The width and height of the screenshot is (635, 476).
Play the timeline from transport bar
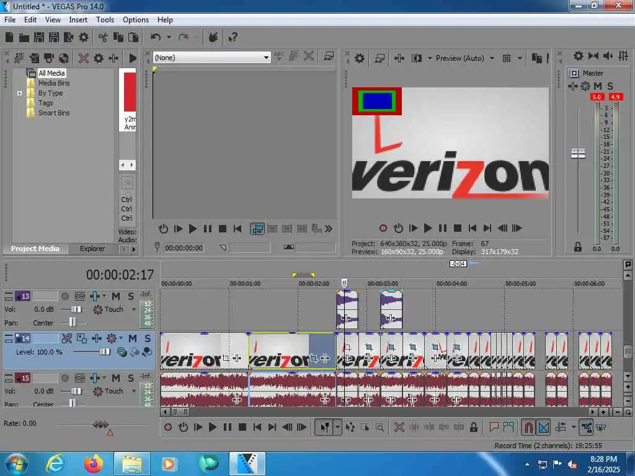pos(212,427)
